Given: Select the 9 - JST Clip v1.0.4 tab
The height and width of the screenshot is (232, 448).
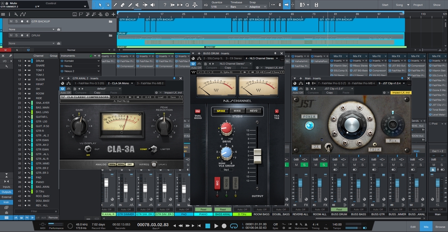Looking at the screenshot, I should point(392,83).
